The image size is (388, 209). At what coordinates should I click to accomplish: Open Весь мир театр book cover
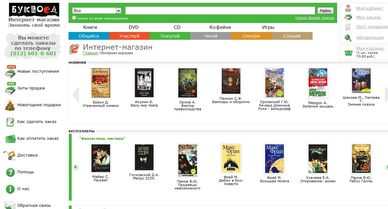(144, 83)
